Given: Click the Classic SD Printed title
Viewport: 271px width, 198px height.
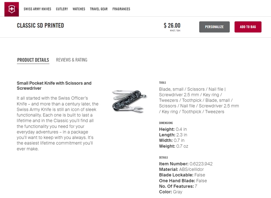Looking at the screenshot, I should coord(40,25).
